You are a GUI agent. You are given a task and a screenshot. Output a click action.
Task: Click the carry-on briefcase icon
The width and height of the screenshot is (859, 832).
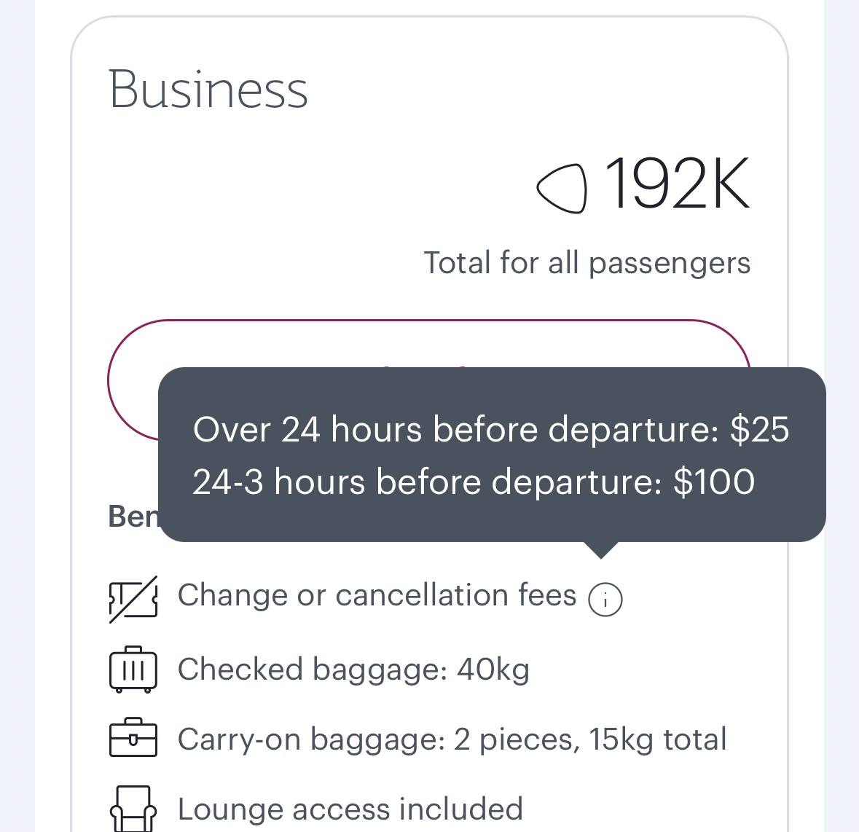pos(133,738)
